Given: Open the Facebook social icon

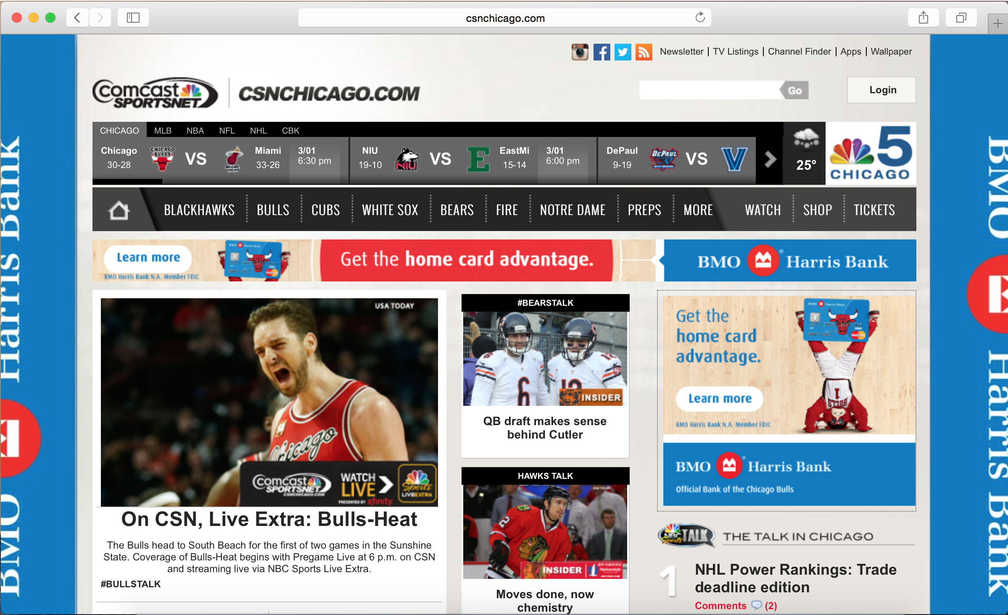Looking at the screenshot, I should click(602, 52).
